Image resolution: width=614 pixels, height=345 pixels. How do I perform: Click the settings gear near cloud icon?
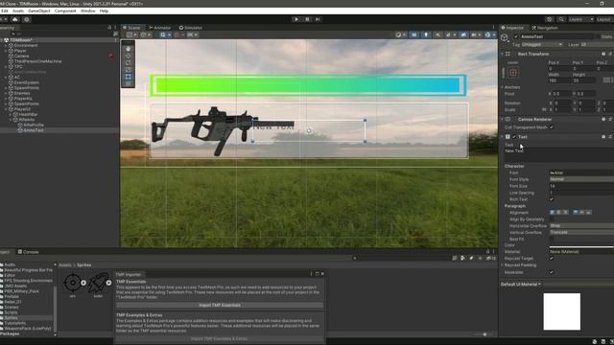[x=27, y=19]
